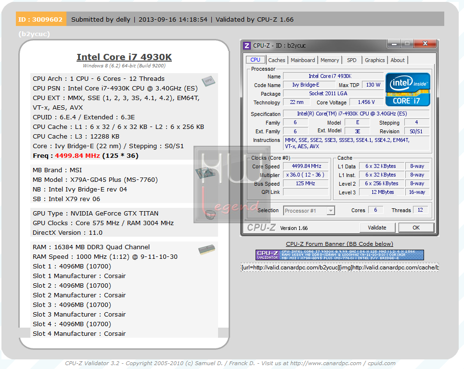Click the maximize button of CPU-Z

point(407,44)
